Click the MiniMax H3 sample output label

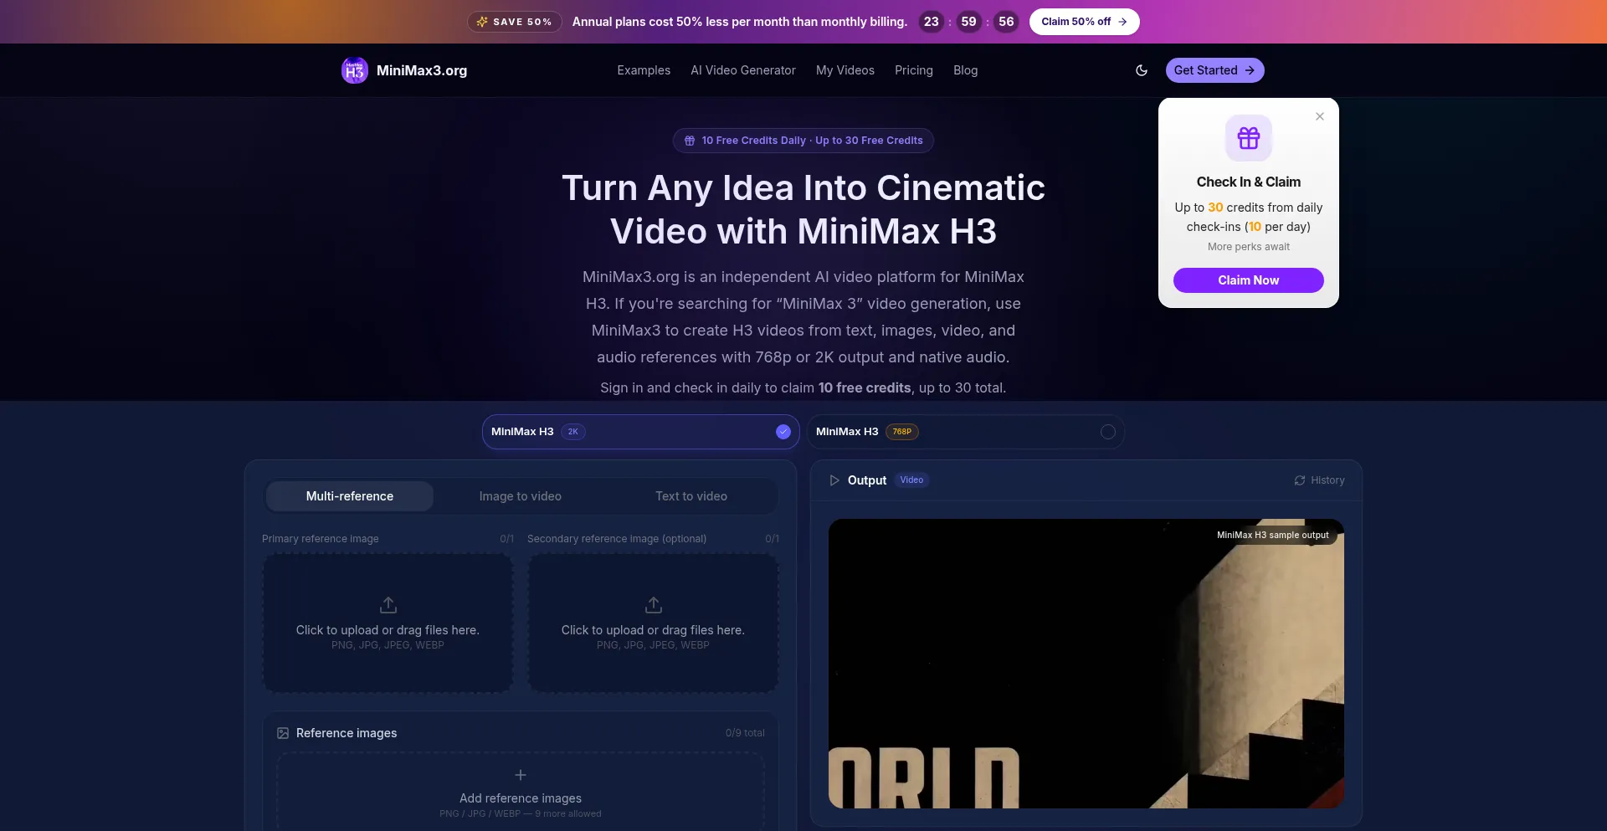(x=1272, y=535)
